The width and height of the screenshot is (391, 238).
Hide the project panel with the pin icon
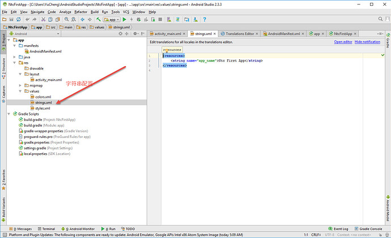[x=143, y=33]
